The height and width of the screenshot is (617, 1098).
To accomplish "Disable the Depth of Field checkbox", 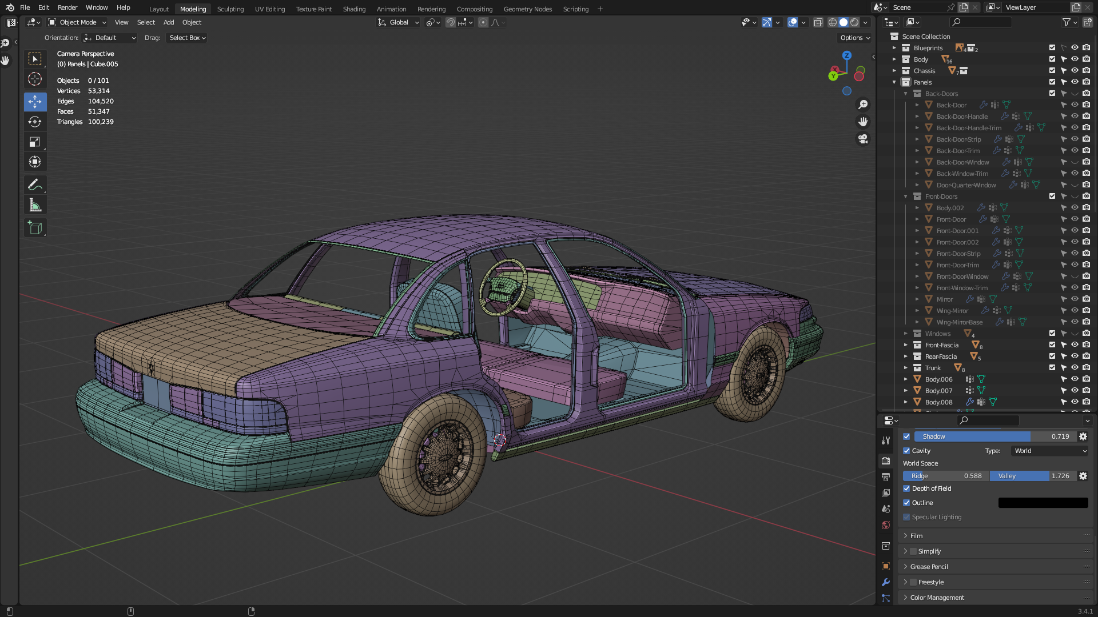I will point(906,488).
